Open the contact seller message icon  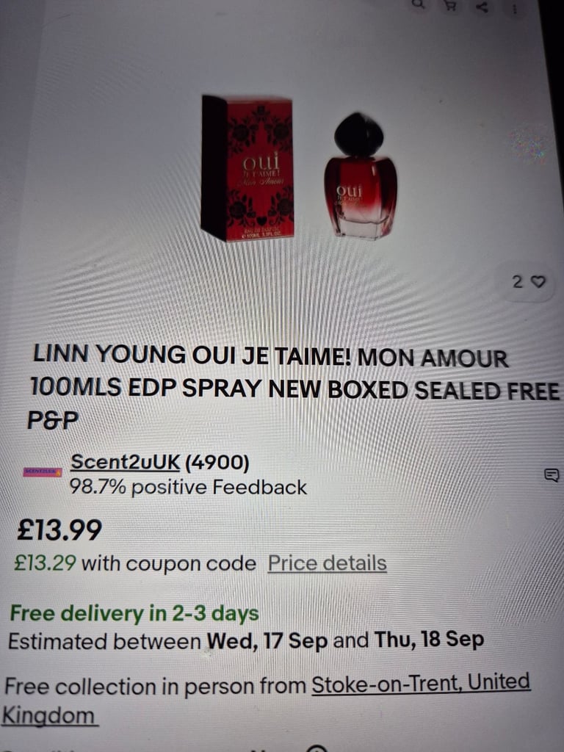(552, 475)
